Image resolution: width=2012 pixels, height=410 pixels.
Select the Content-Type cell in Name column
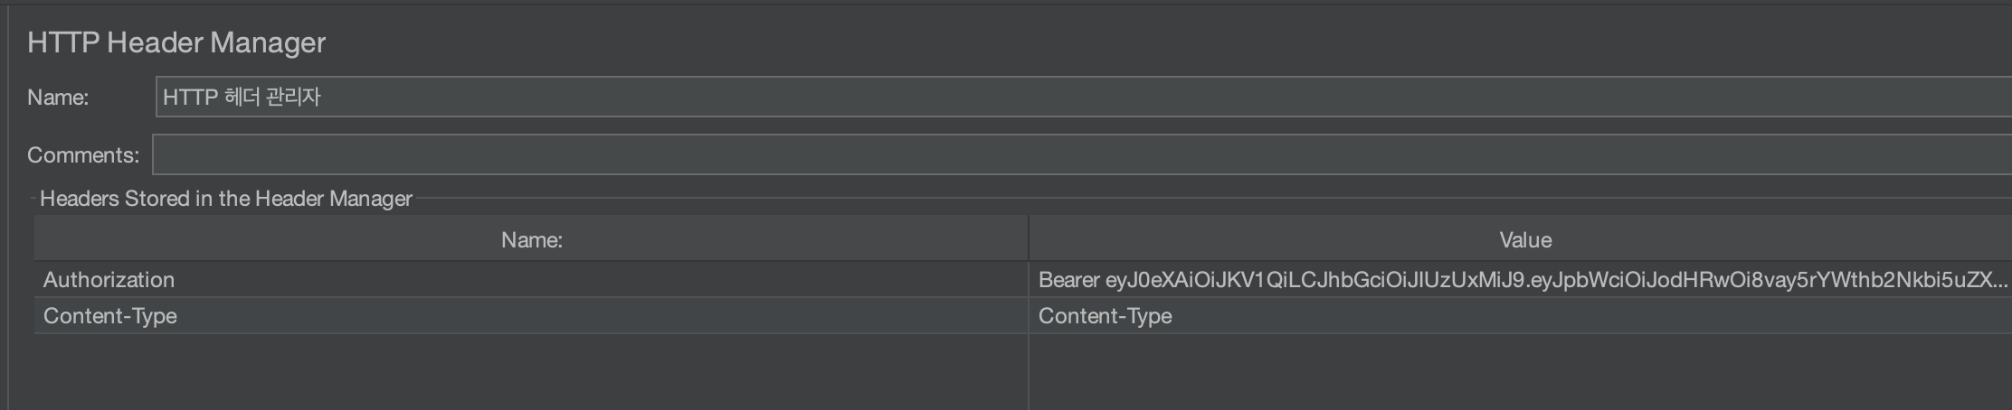click(x=531, y=316)
